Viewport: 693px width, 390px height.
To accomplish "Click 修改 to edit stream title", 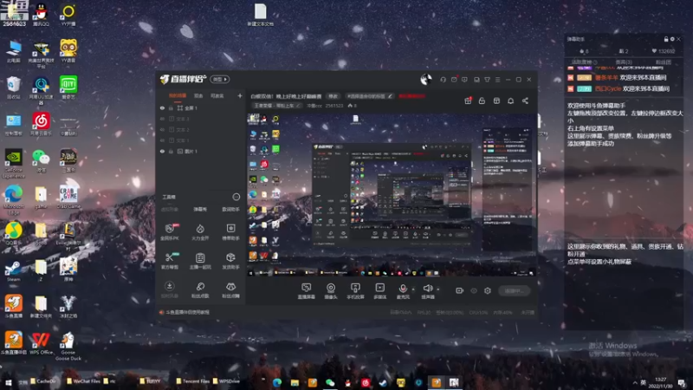I will coord(333,96).
